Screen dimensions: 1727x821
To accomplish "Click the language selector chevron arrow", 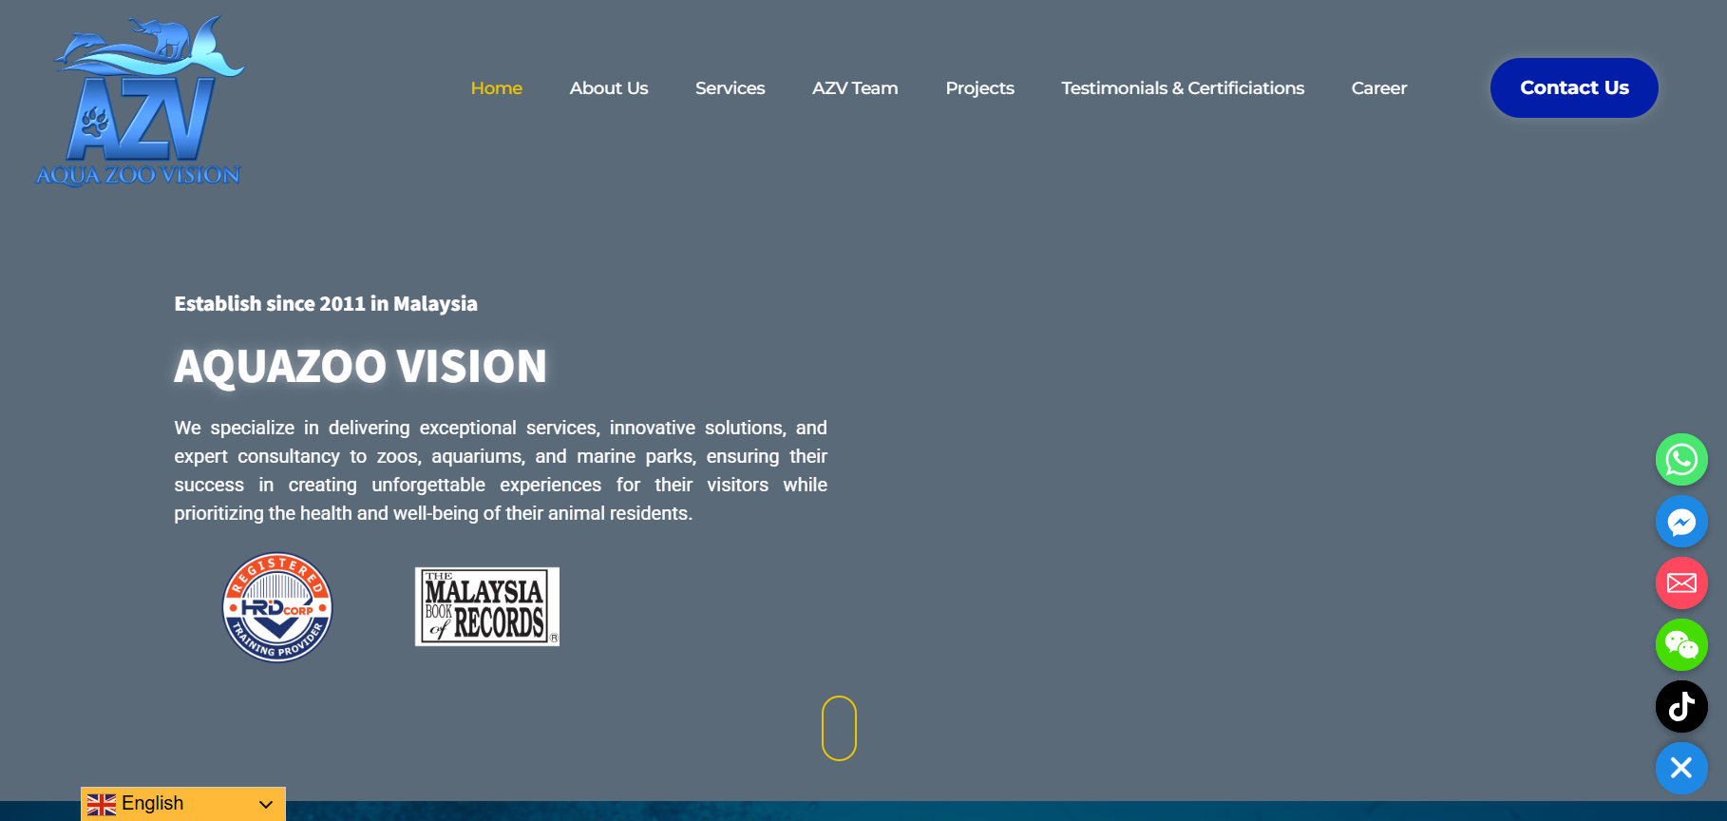I will 266,805.
